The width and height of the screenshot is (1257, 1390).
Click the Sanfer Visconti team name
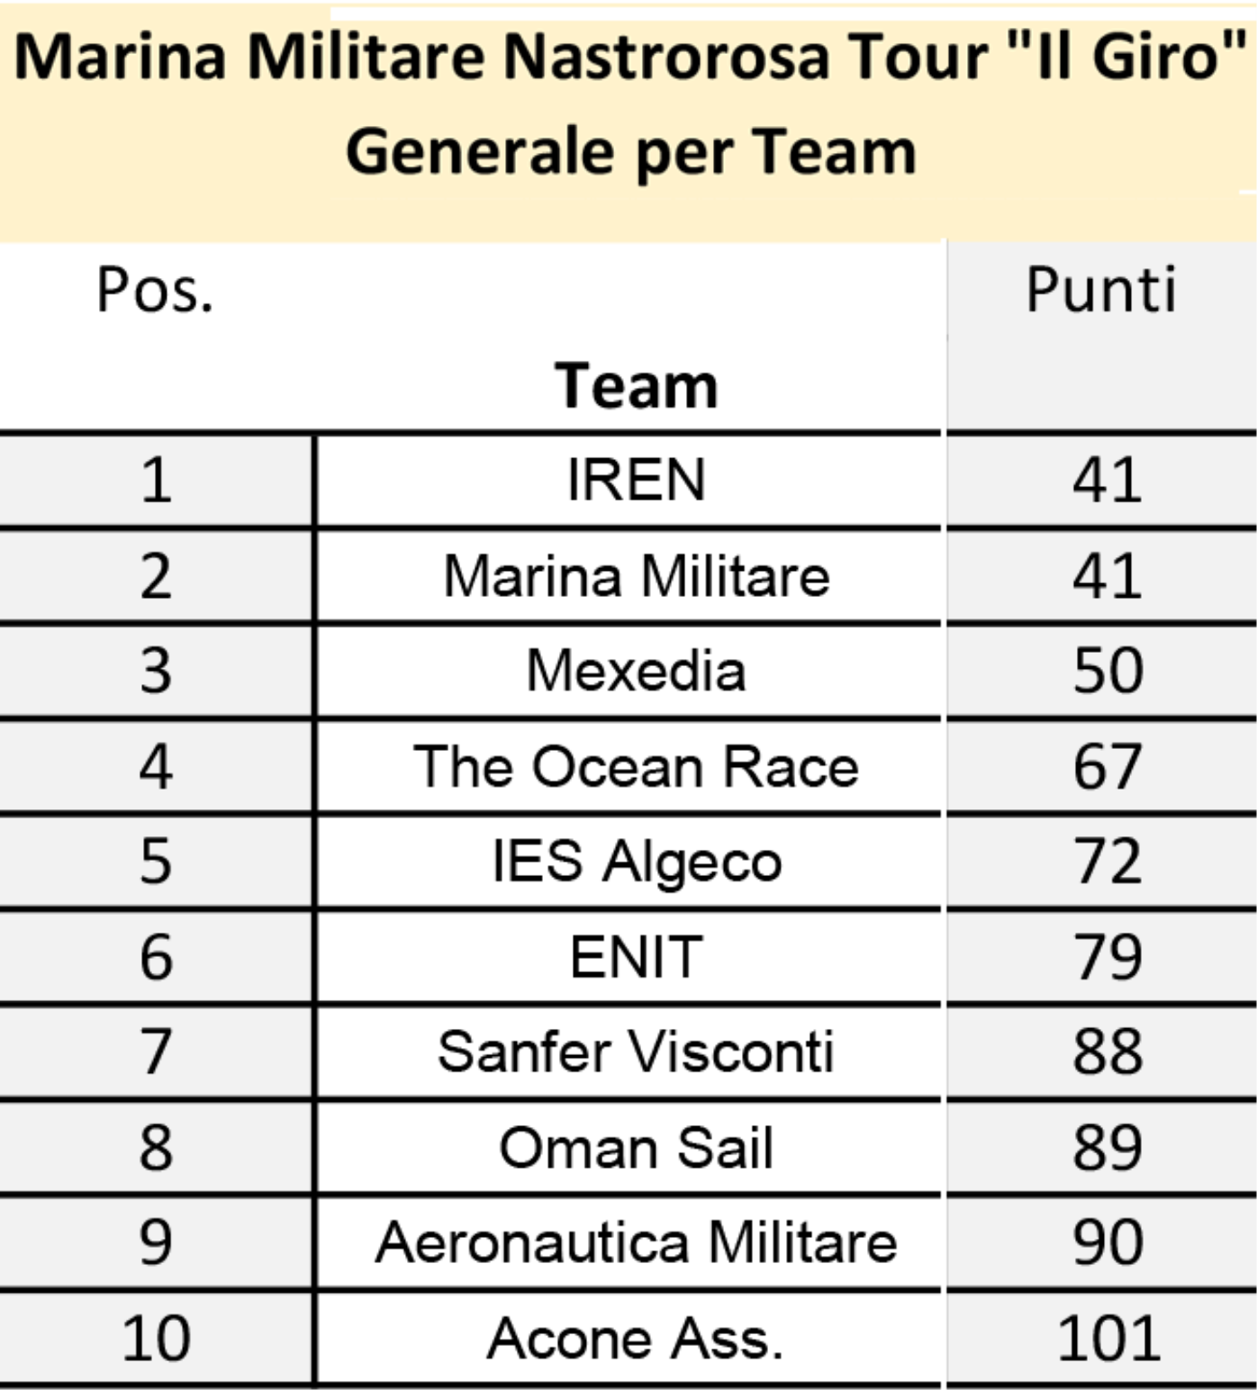[636, 1052]
